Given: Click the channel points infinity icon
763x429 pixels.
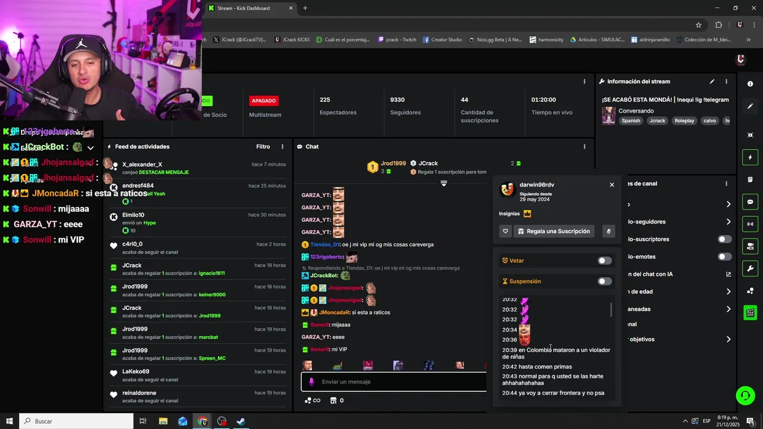Looking at the screenshot, I should [312, 400].
